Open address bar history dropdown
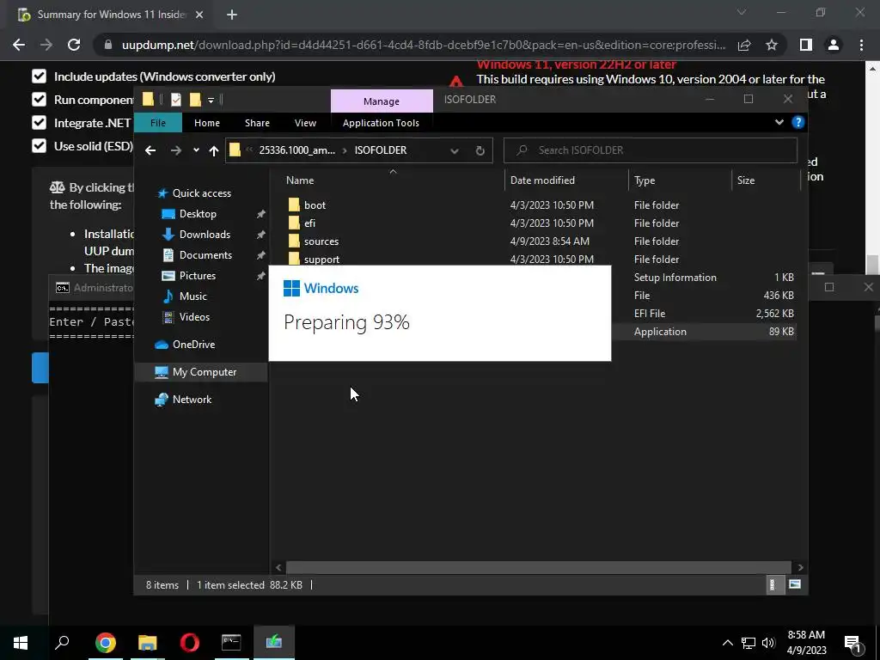Viewport: 880px width, 660px height. coord(455,150)
